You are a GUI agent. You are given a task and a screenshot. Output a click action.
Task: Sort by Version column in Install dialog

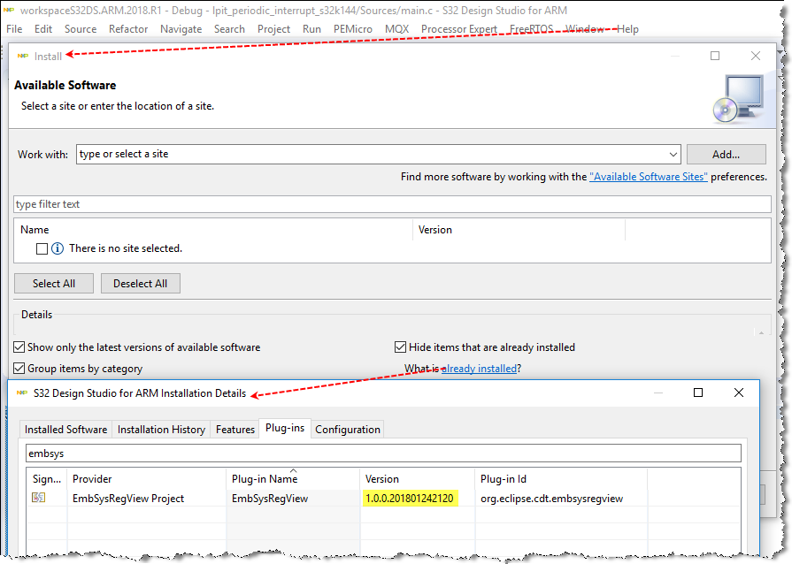(519, 230)
